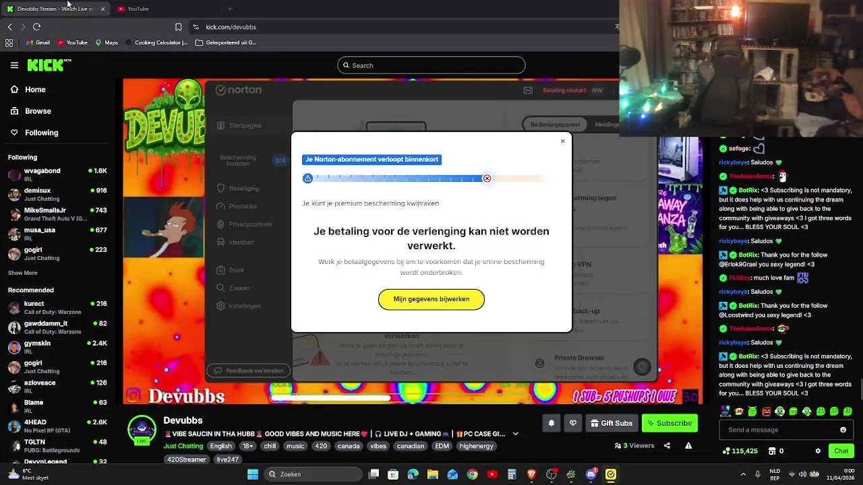Go to Home in Kick sidebar
The height and width of the screenshot is (485, 863).
29,90
